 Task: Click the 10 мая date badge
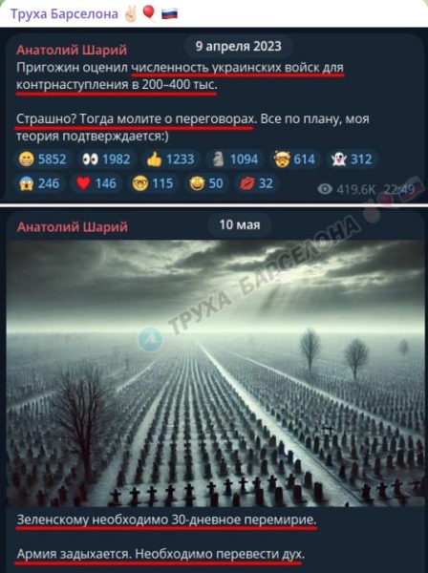pos(240,224)
